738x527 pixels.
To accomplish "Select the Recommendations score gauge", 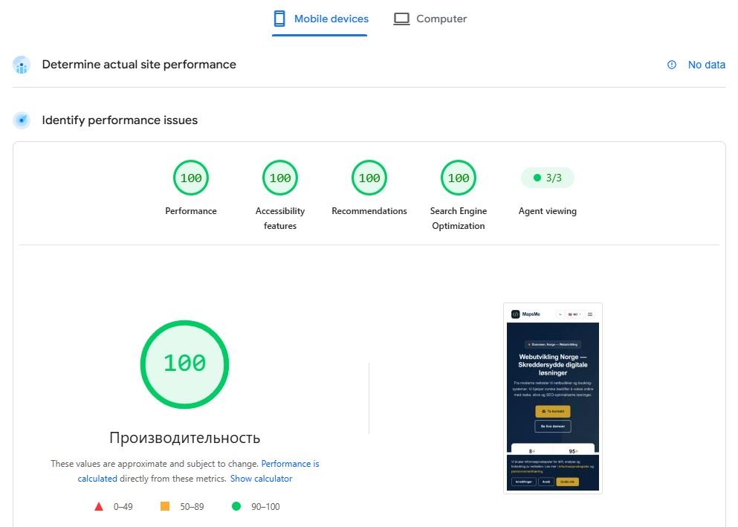I will [x=369, y=178].
